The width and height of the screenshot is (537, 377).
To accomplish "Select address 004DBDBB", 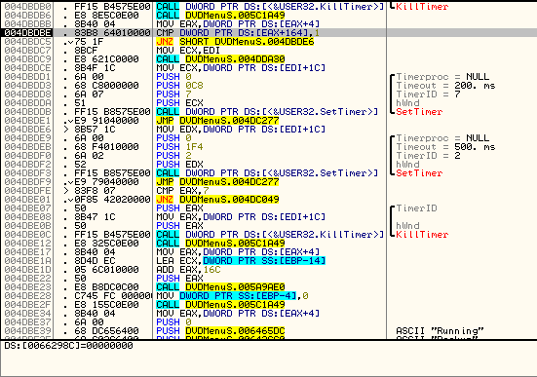I will pos(27,24).
